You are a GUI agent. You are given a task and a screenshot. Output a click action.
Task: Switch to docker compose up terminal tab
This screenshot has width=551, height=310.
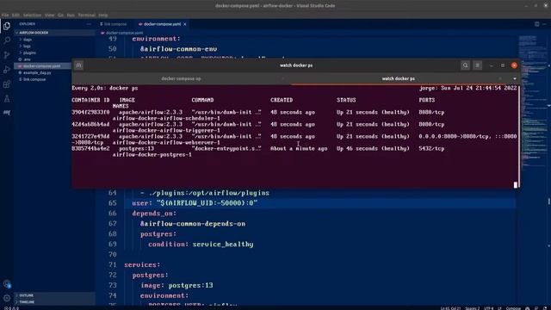click(182, 78)
